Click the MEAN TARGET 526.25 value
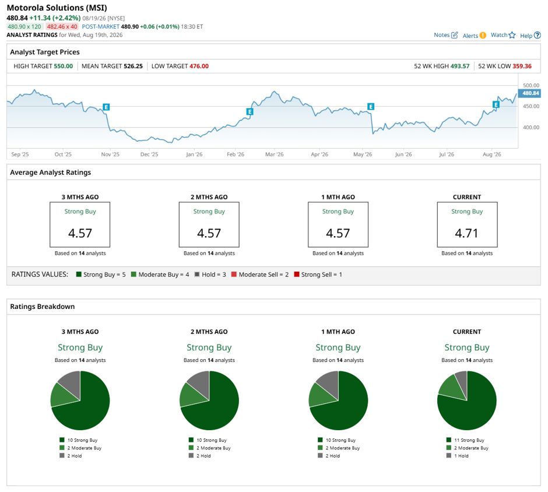This screenshot has height=492, width=548. pyautogui.click(x=133, y=66)
